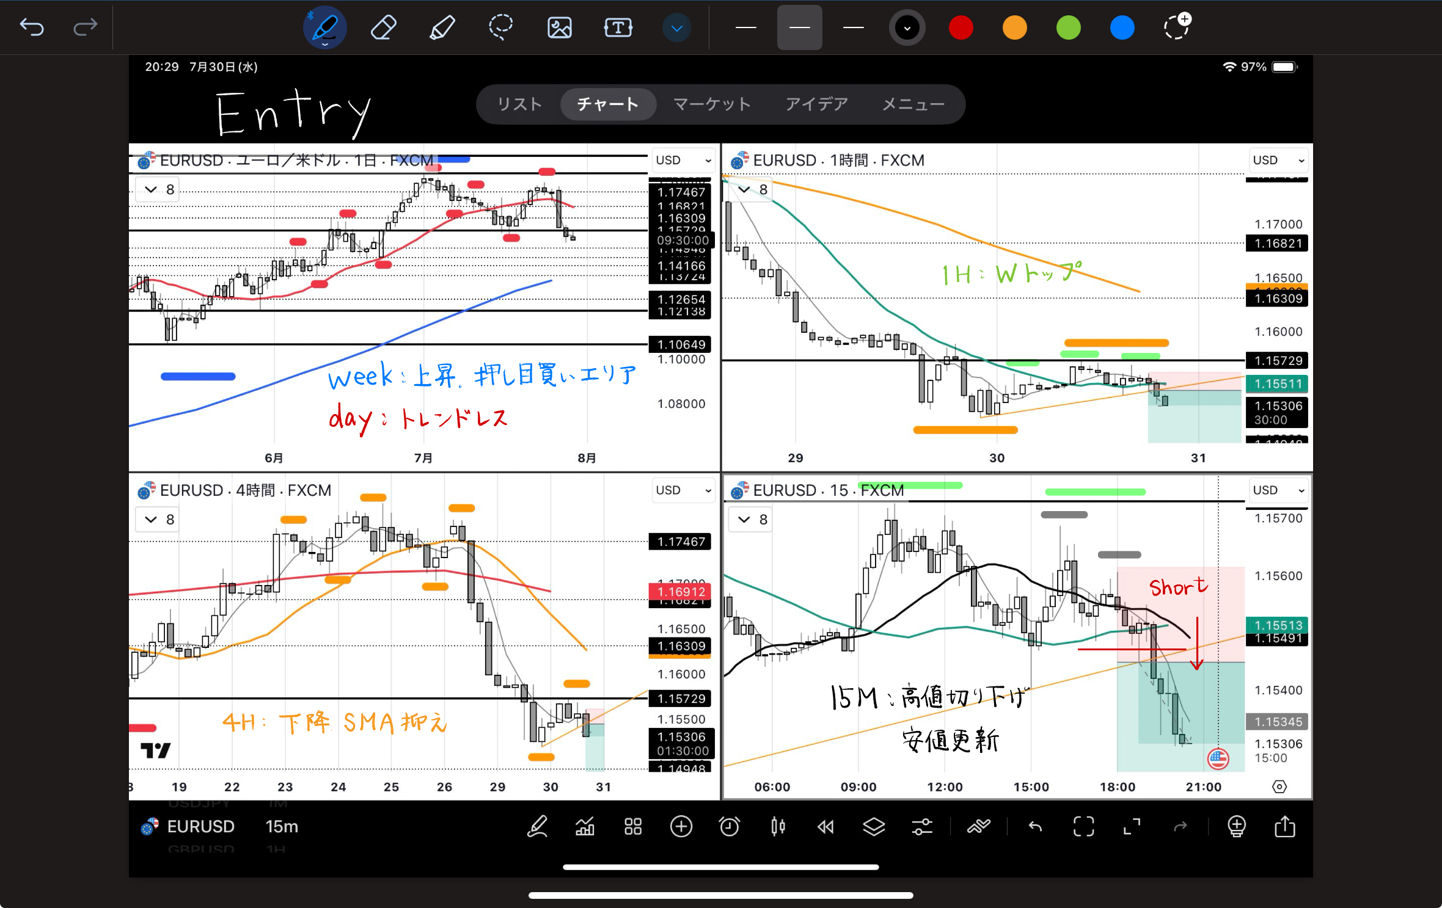Viewport: 1442px width, 908px height.
Task: Select the Lasso selection tool
Action: click(x=500, y=27)
